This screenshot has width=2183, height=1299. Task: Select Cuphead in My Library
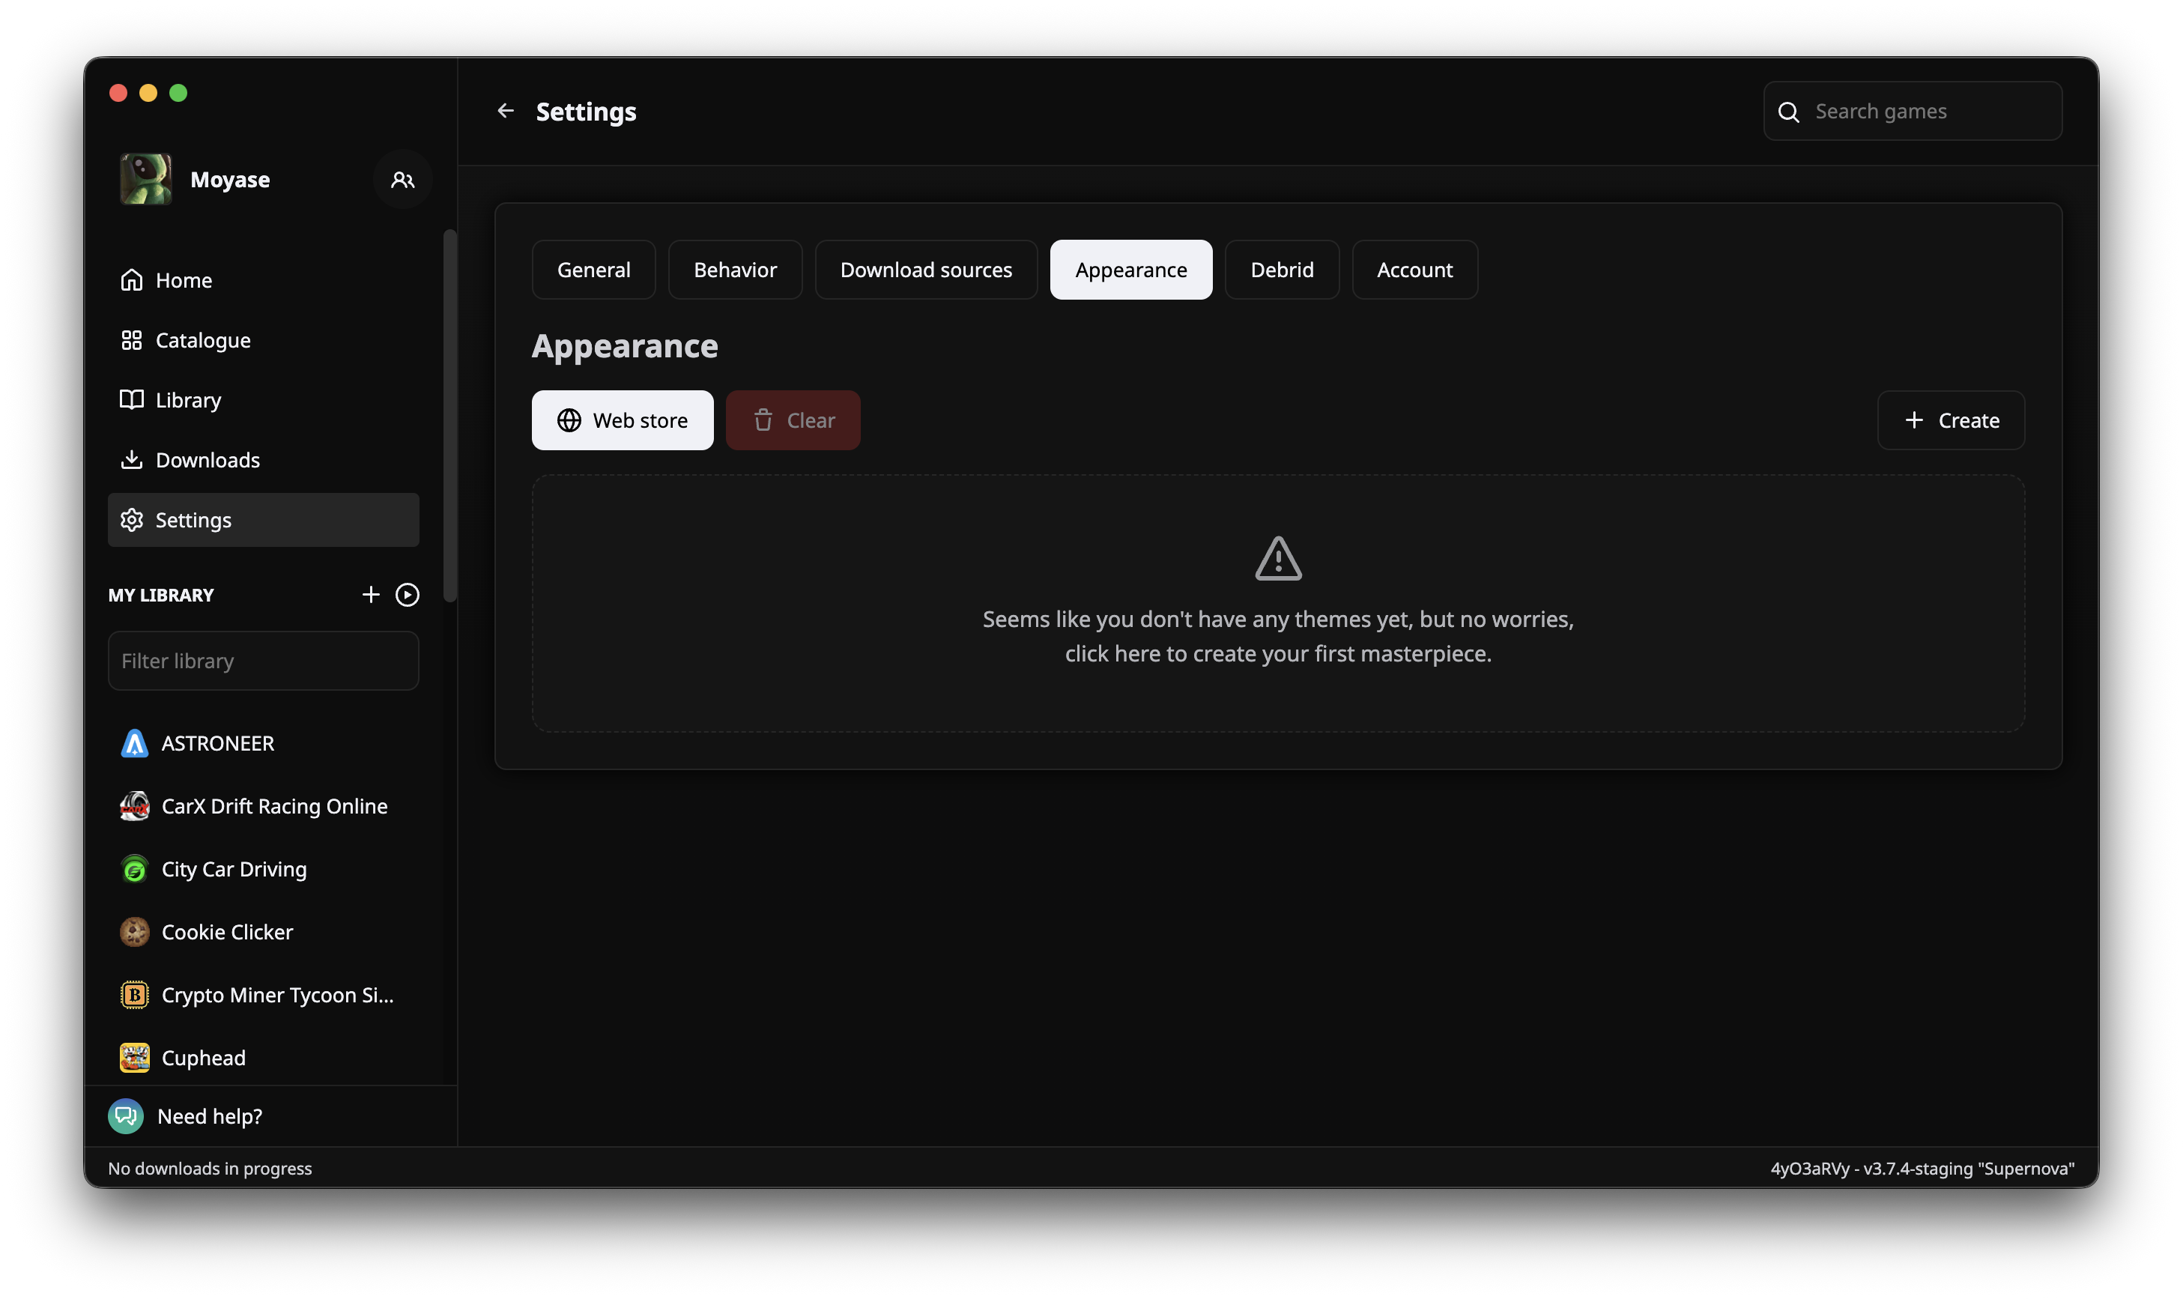tap(203, 1058)
